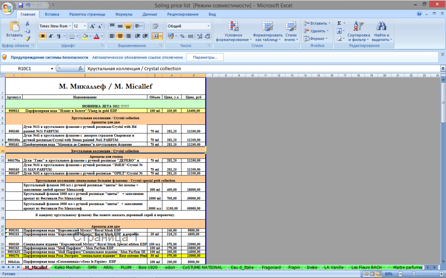Open Стили ячеек gallery

(x=291, y=32)
